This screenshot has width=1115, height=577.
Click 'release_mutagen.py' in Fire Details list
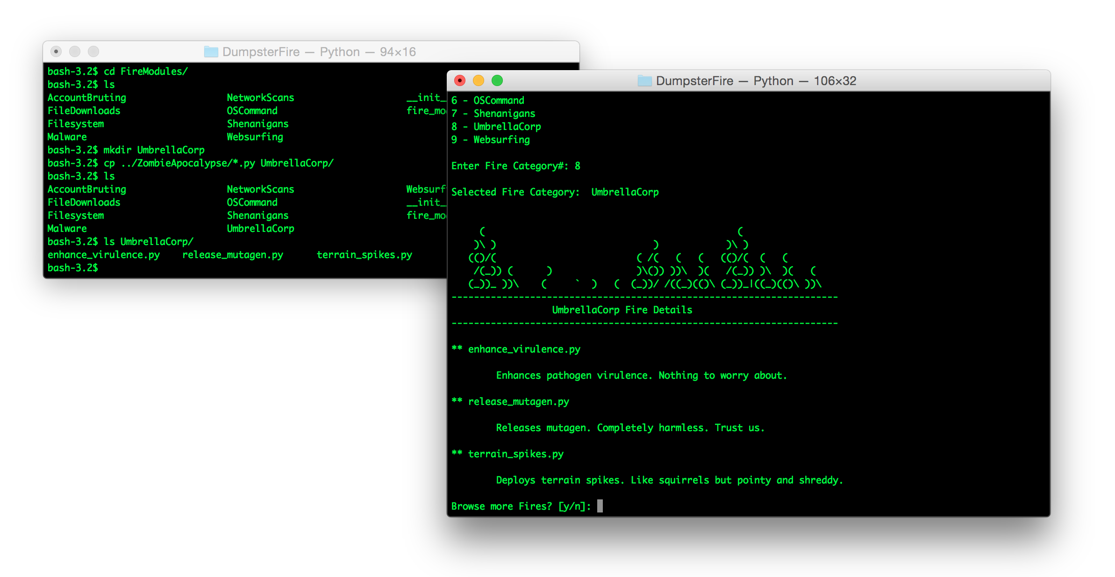[x=518, y=402]
